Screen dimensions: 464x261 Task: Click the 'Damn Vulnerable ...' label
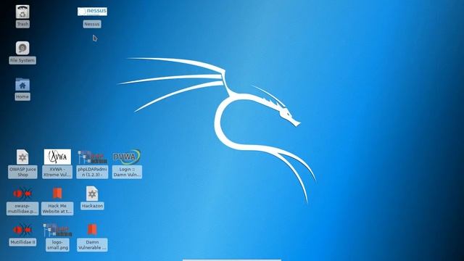pyautogui.click(x=92, y=245)
